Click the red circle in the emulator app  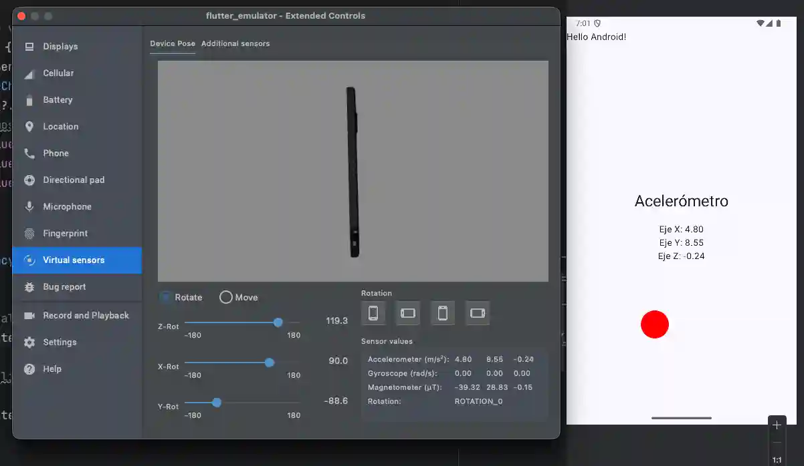[x=654, y=324]
